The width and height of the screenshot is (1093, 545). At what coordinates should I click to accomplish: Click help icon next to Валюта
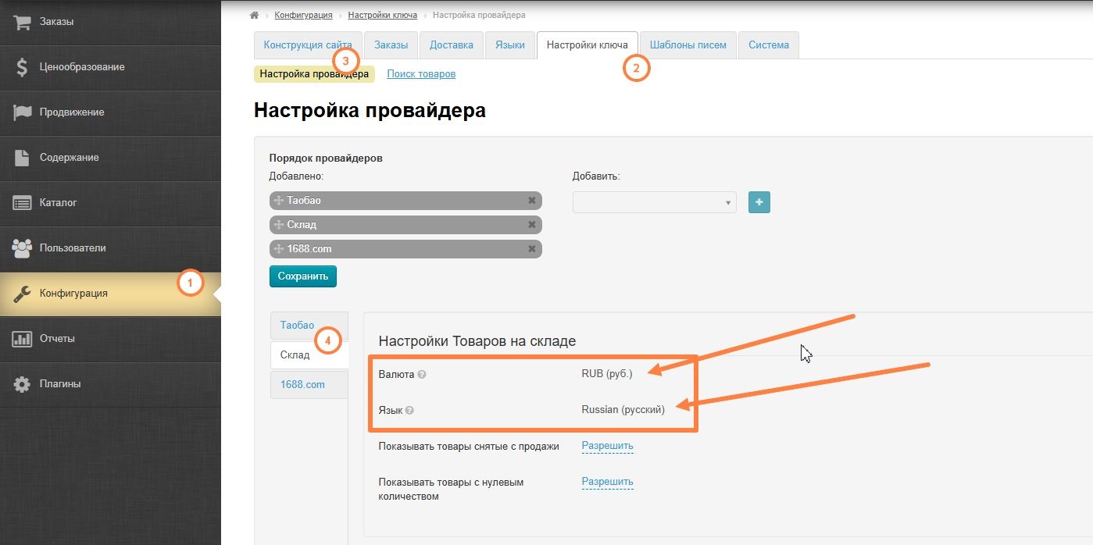pos(422,375)
